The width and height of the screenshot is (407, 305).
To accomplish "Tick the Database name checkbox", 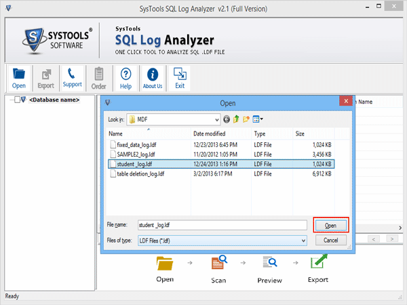I will pyautogui.click(x=17, y=100).
